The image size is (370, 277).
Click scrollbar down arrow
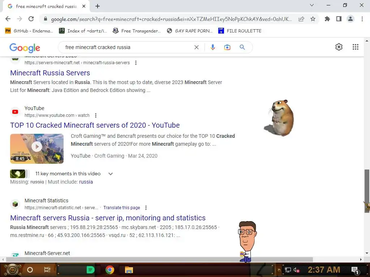point(367,253)
